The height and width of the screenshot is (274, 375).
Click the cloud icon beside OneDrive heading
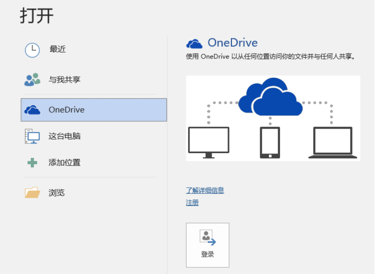tap(194, 44)
